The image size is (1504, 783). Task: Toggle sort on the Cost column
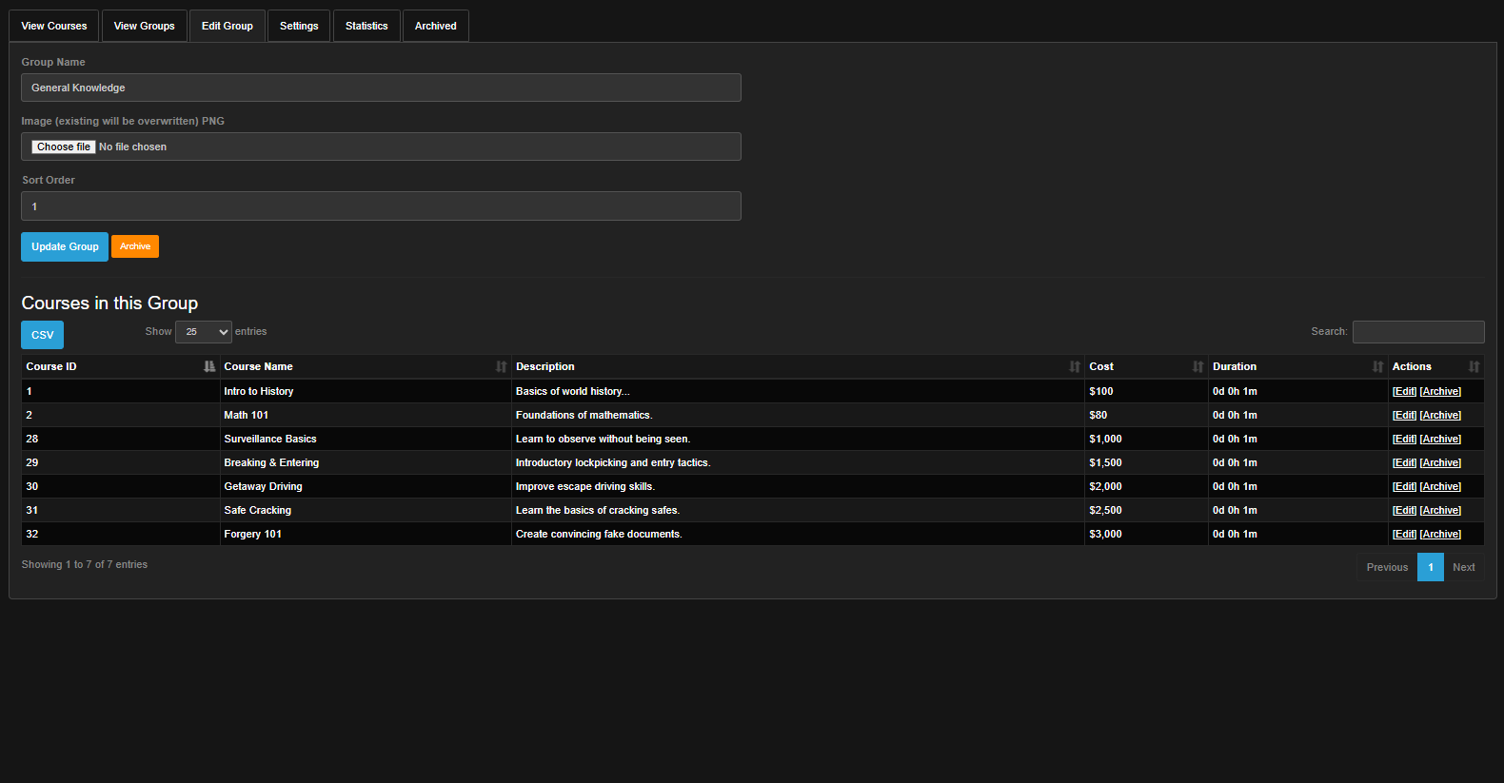tap(1197, 366)
